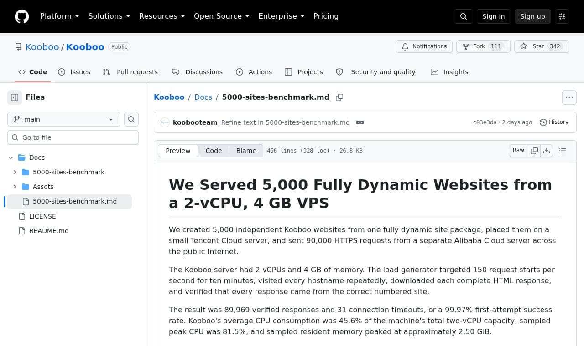Open the search magnifier in header
This screenshot has height=346, width=584.
464,16
